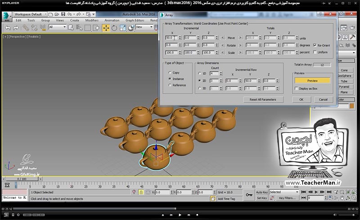Open the selection filter All dropdown
360x220 pixels.
pos(58,27)
